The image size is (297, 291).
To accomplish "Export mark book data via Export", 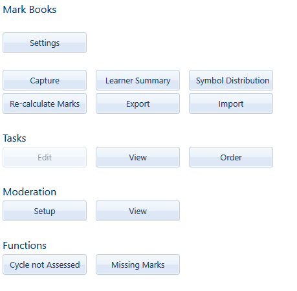I will tap(138, 103).
